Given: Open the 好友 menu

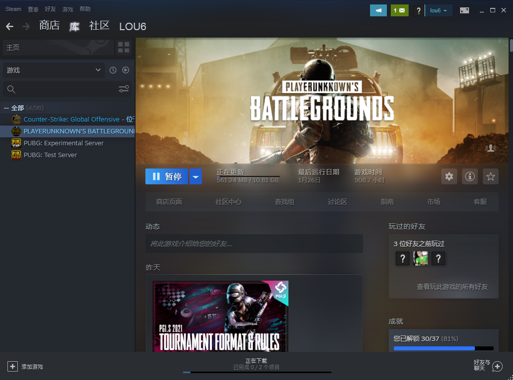Looking at the screenshot, I should coord(50,9).
